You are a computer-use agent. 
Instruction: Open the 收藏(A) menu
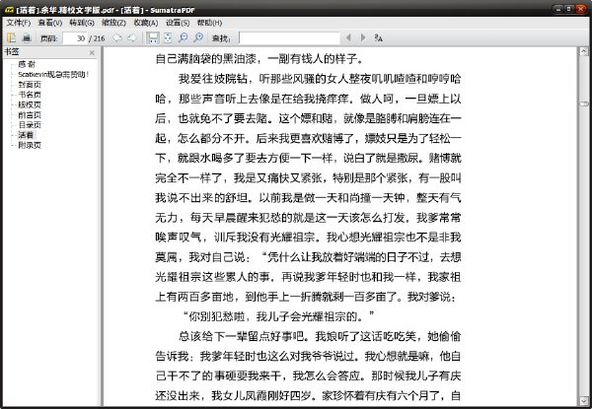pyautogui.click(x=146, y=23)
